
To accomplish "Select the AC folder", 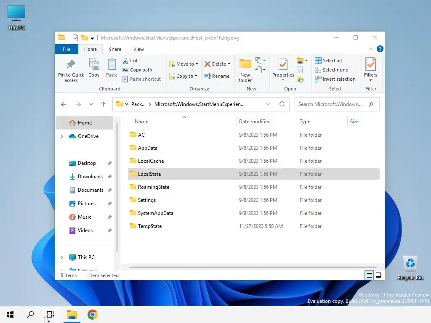I will (253, 135).
